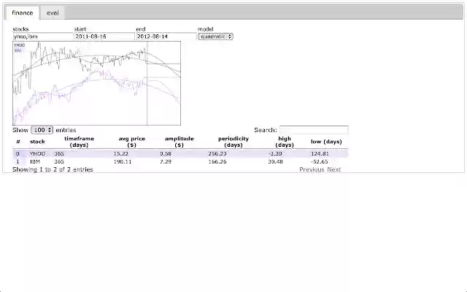Switch to the eval tab
Image resolution: width=467 pixels, height=292 pixels.
pyautogui.click(x=53, y=13)
